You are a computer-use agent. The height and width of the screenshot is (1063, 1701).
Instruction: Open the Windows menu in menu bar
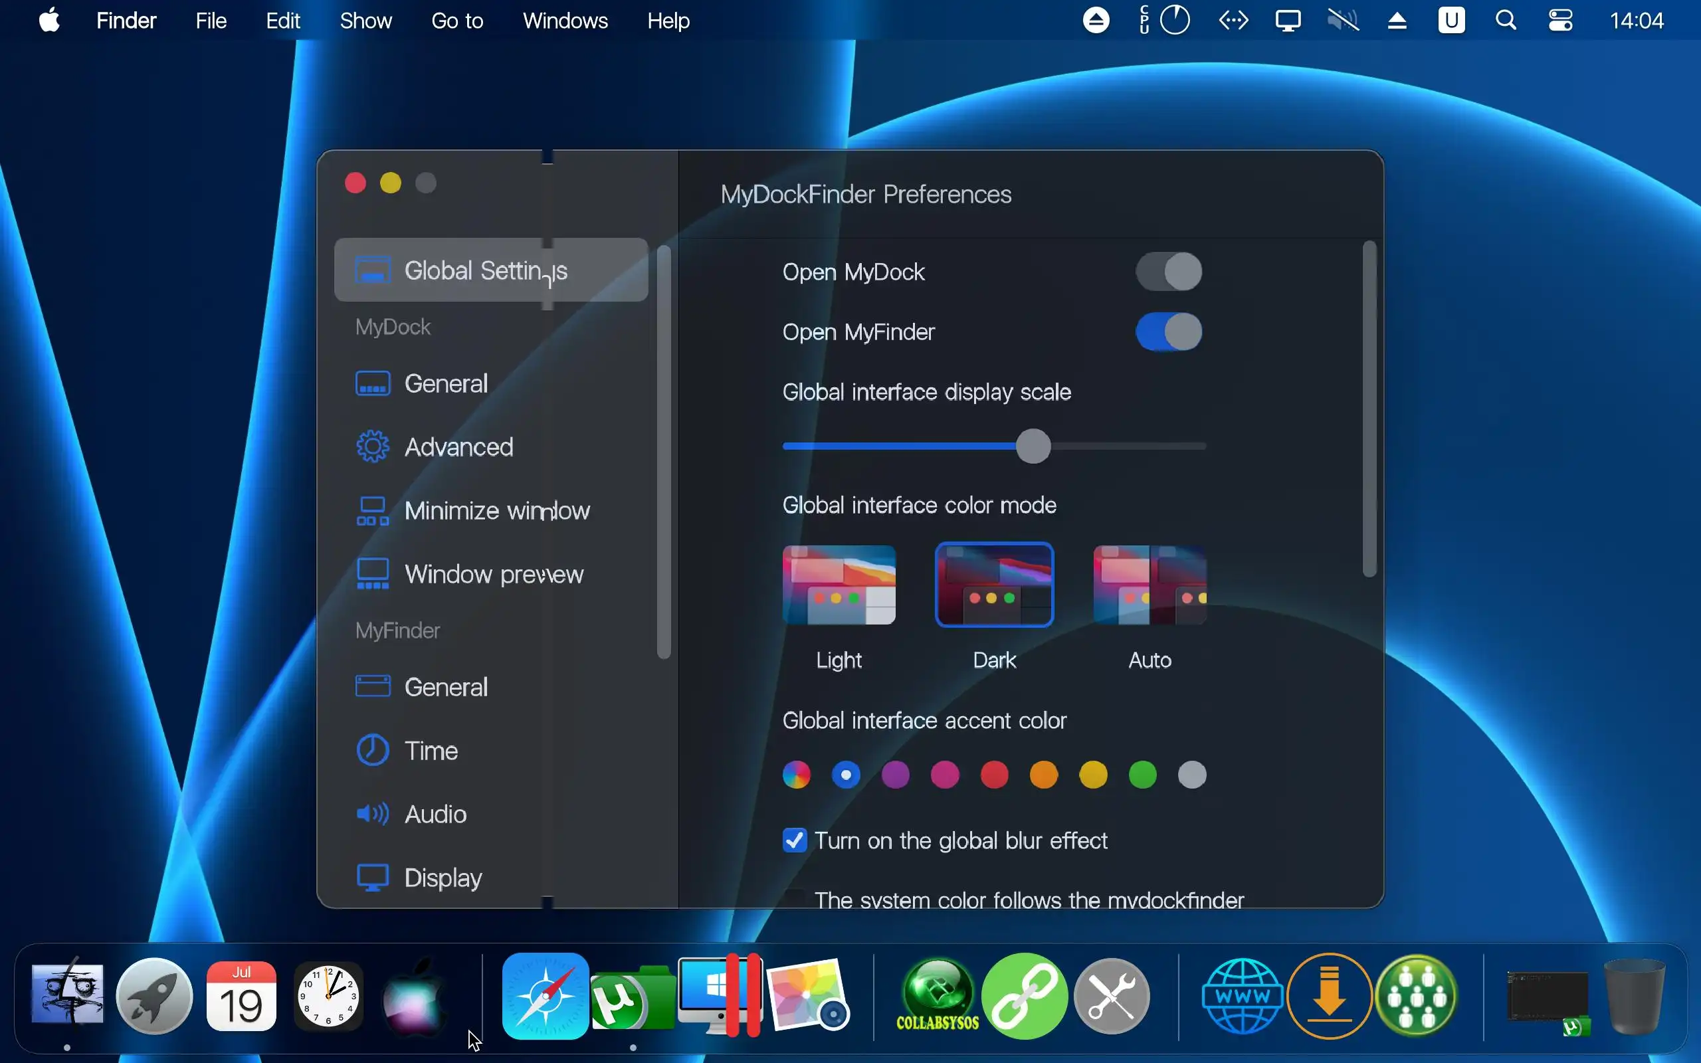point(564,21)
